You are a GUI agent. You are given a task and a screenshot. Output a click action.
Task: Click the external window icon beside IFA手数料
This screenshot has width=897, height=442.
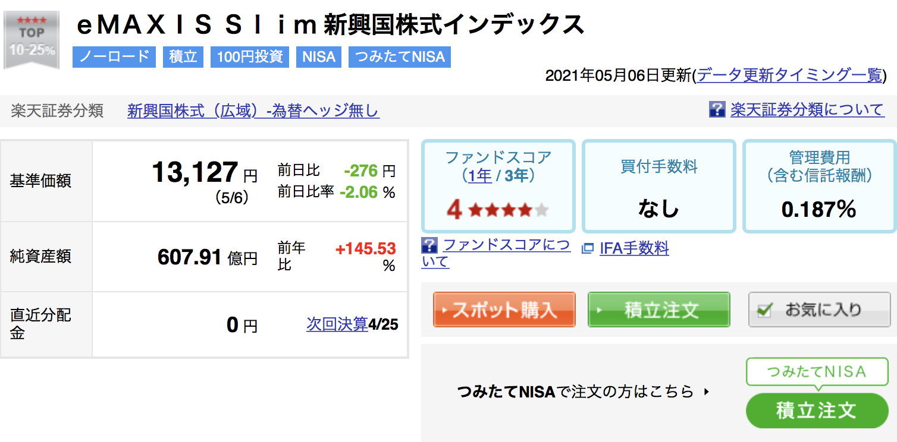tap(588, 248)
